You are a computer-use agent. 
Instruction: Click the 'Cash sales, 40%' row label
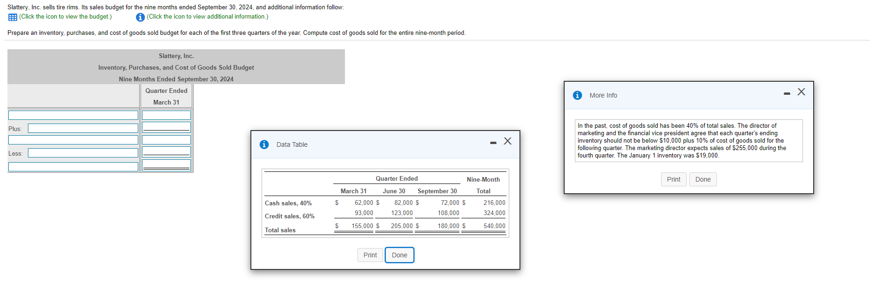pos(288,203)
